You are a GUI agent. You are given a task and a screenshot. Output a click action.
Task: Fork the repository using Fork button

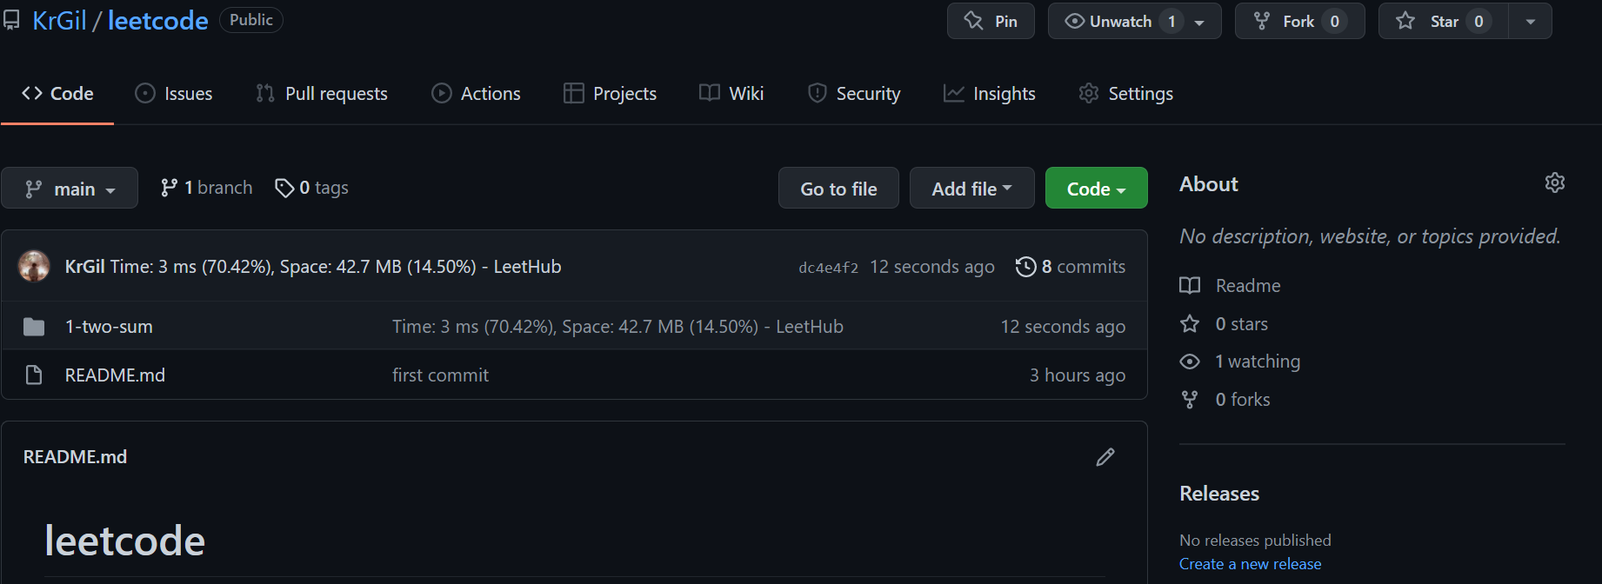tap(1299, 21)
